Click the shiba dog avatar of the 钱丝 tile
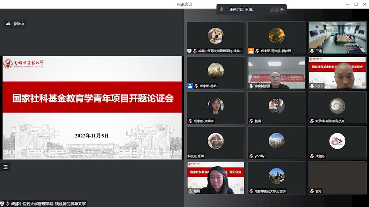Image resolution: width=369 pixels, height=207 pixels. click(215, 36)
